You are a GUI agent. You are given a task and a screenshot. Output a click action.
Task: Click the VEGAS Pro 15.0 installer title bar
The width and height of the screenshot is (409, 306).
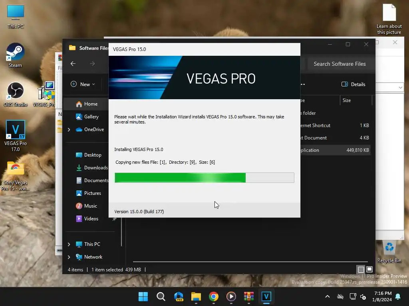click(x=204, y=49)
